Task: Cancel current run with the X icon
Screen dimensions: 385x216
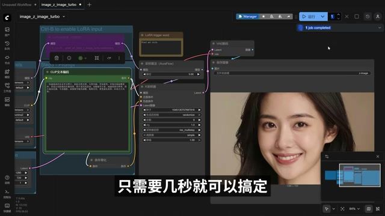Action: [x=346, y=16]
